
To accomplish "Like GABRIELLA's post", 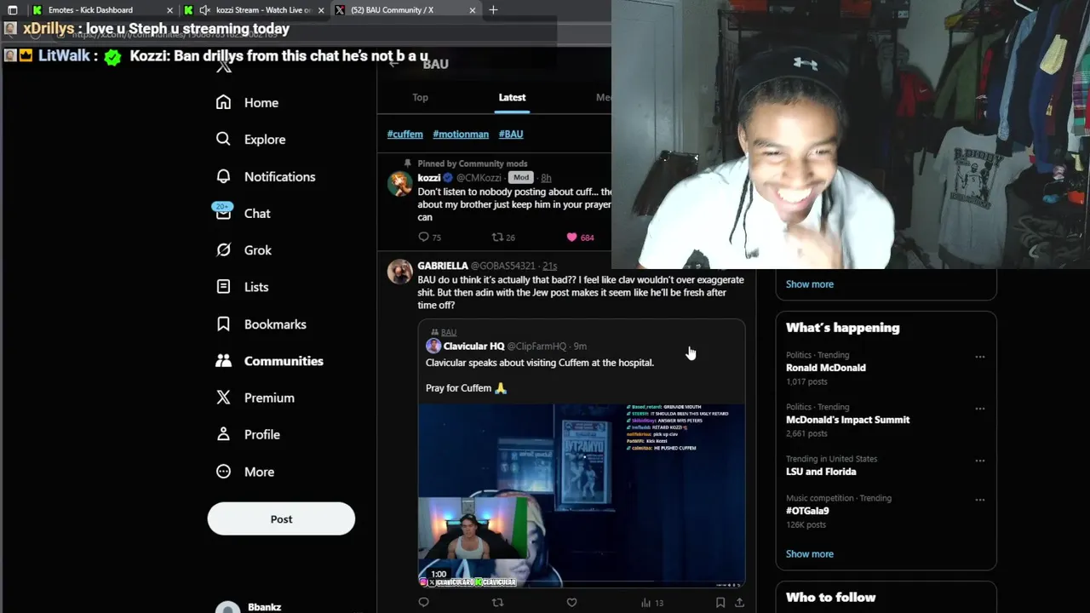I will click(x=571, y=603).
